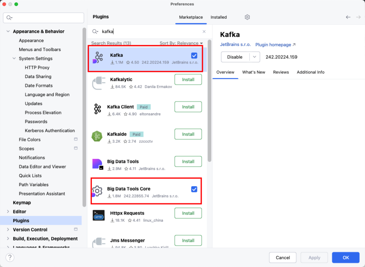365x267 pixels.
Task: Collapse the System Settings subtree
Action: [x=14, y=58]
